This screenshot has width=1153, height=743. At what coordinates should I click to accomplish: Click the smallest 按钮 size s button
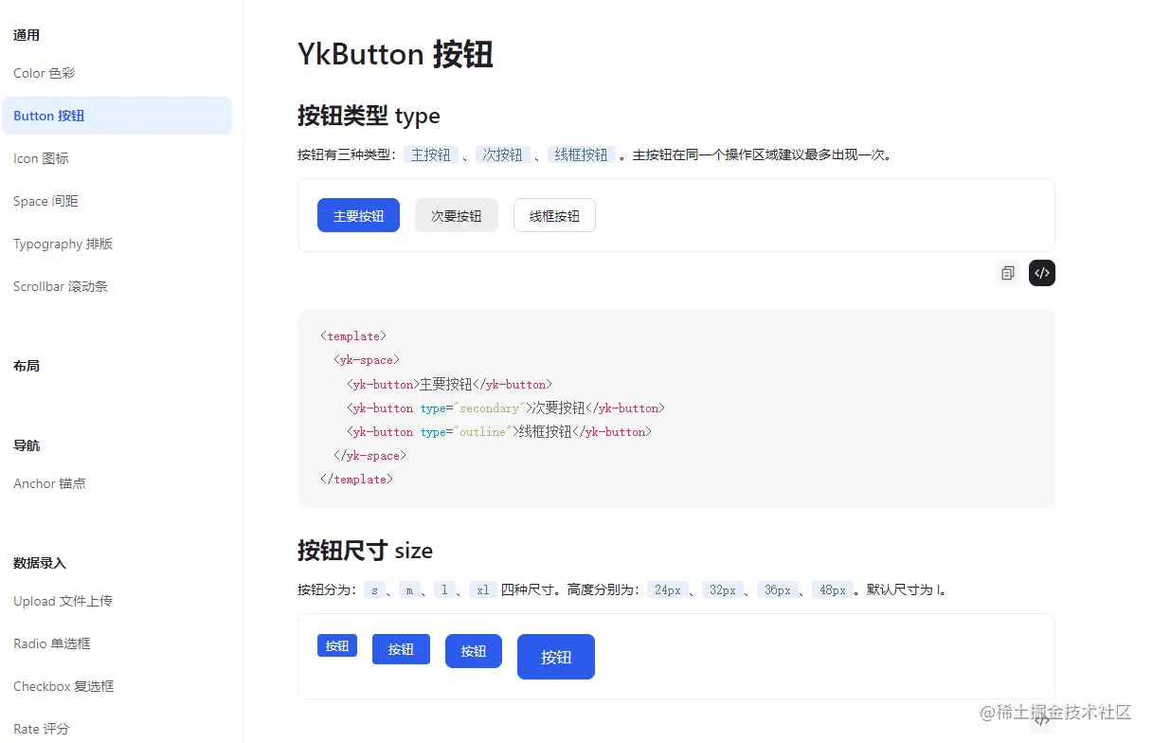[x=337, y=645]
